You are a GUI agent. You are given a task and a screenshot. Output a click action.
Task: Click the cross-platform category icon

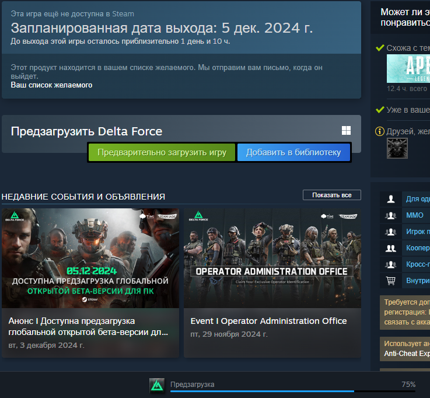(x=391, y=264)
